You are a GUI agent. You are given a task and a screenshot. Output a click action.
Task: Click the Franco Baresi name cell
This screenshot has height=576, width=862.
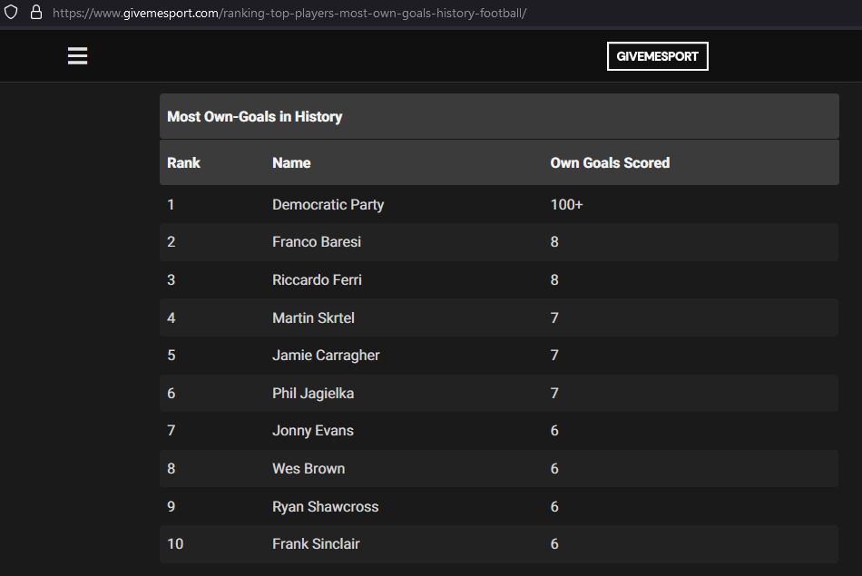coord(317,242)
